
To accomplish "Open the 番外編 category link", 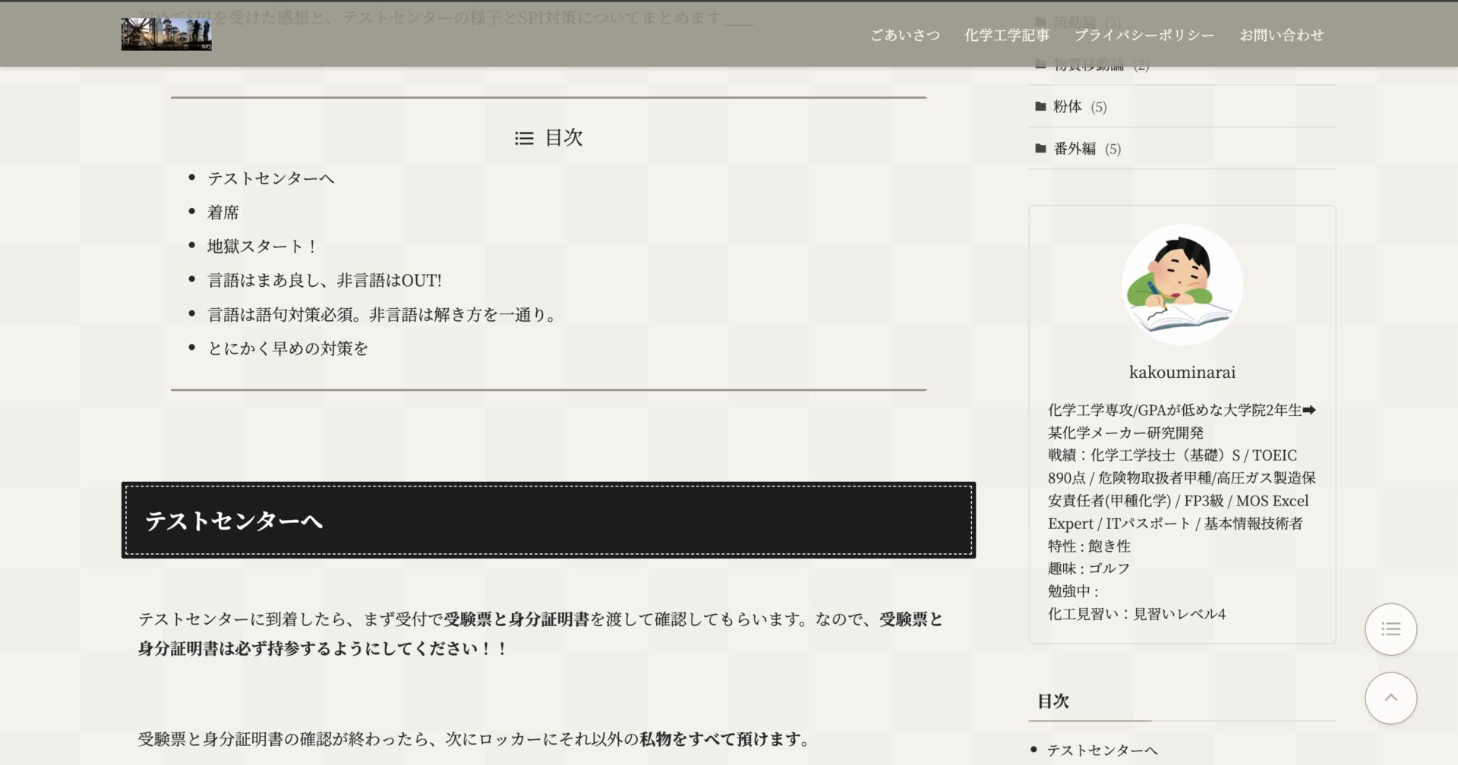I will [x=1075, y=149].
